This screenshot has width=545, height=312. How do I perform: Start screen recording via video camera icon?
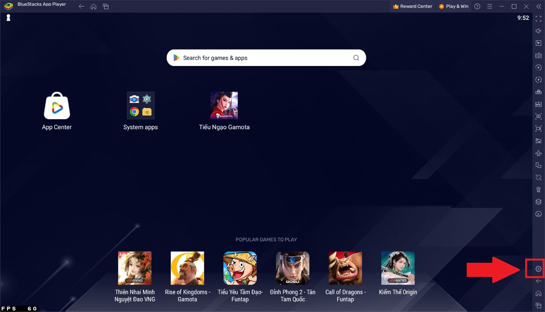(x=538, y=128)
